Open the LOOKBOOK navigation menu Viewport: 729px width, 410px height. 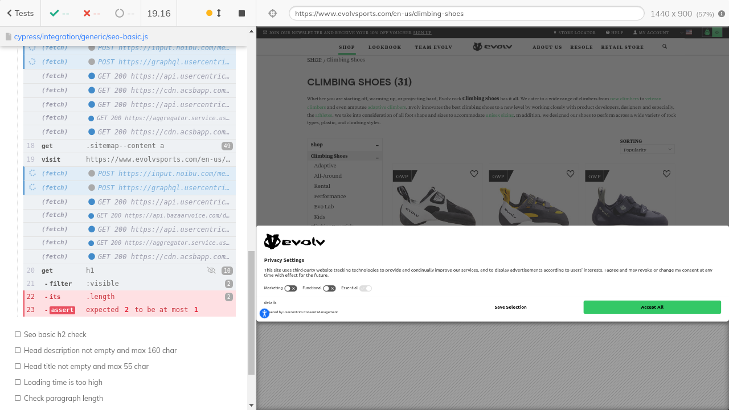click(x=384, y=47)
